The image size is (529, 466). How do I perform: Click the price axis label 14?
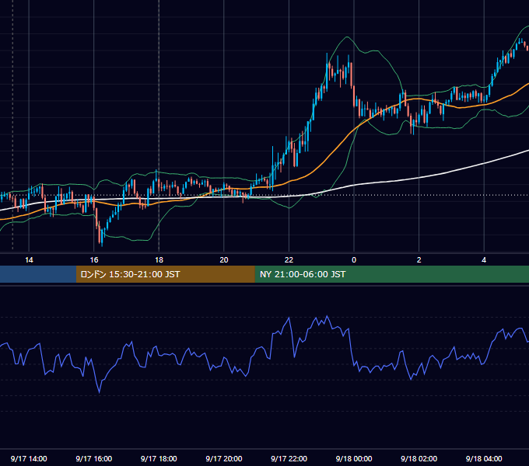click(x=29, y=260)
